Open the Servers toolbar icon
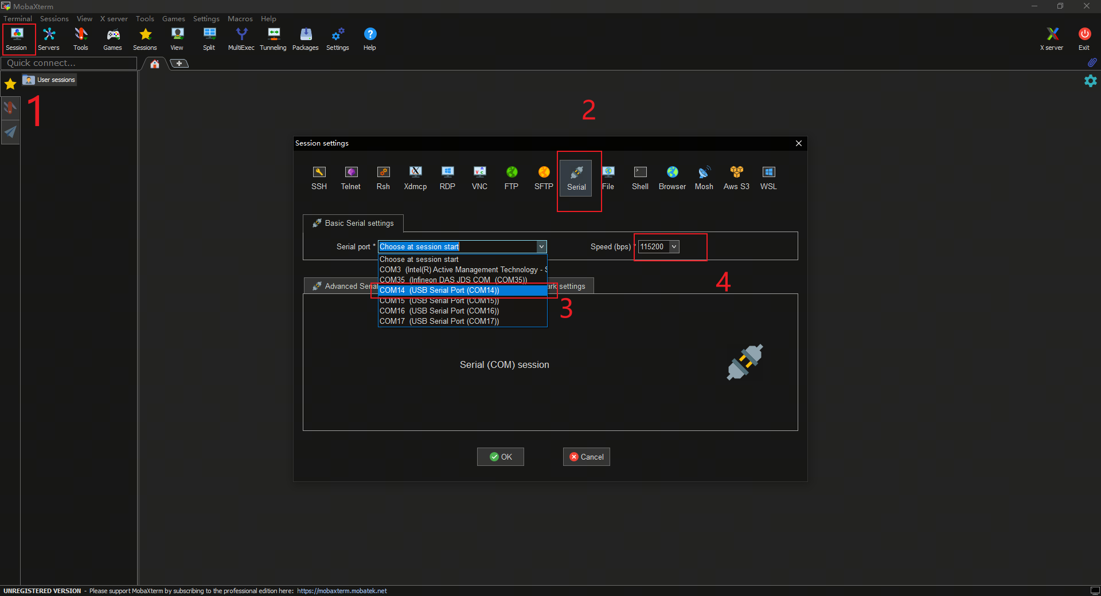1101x596 pixels. point(49,39)
